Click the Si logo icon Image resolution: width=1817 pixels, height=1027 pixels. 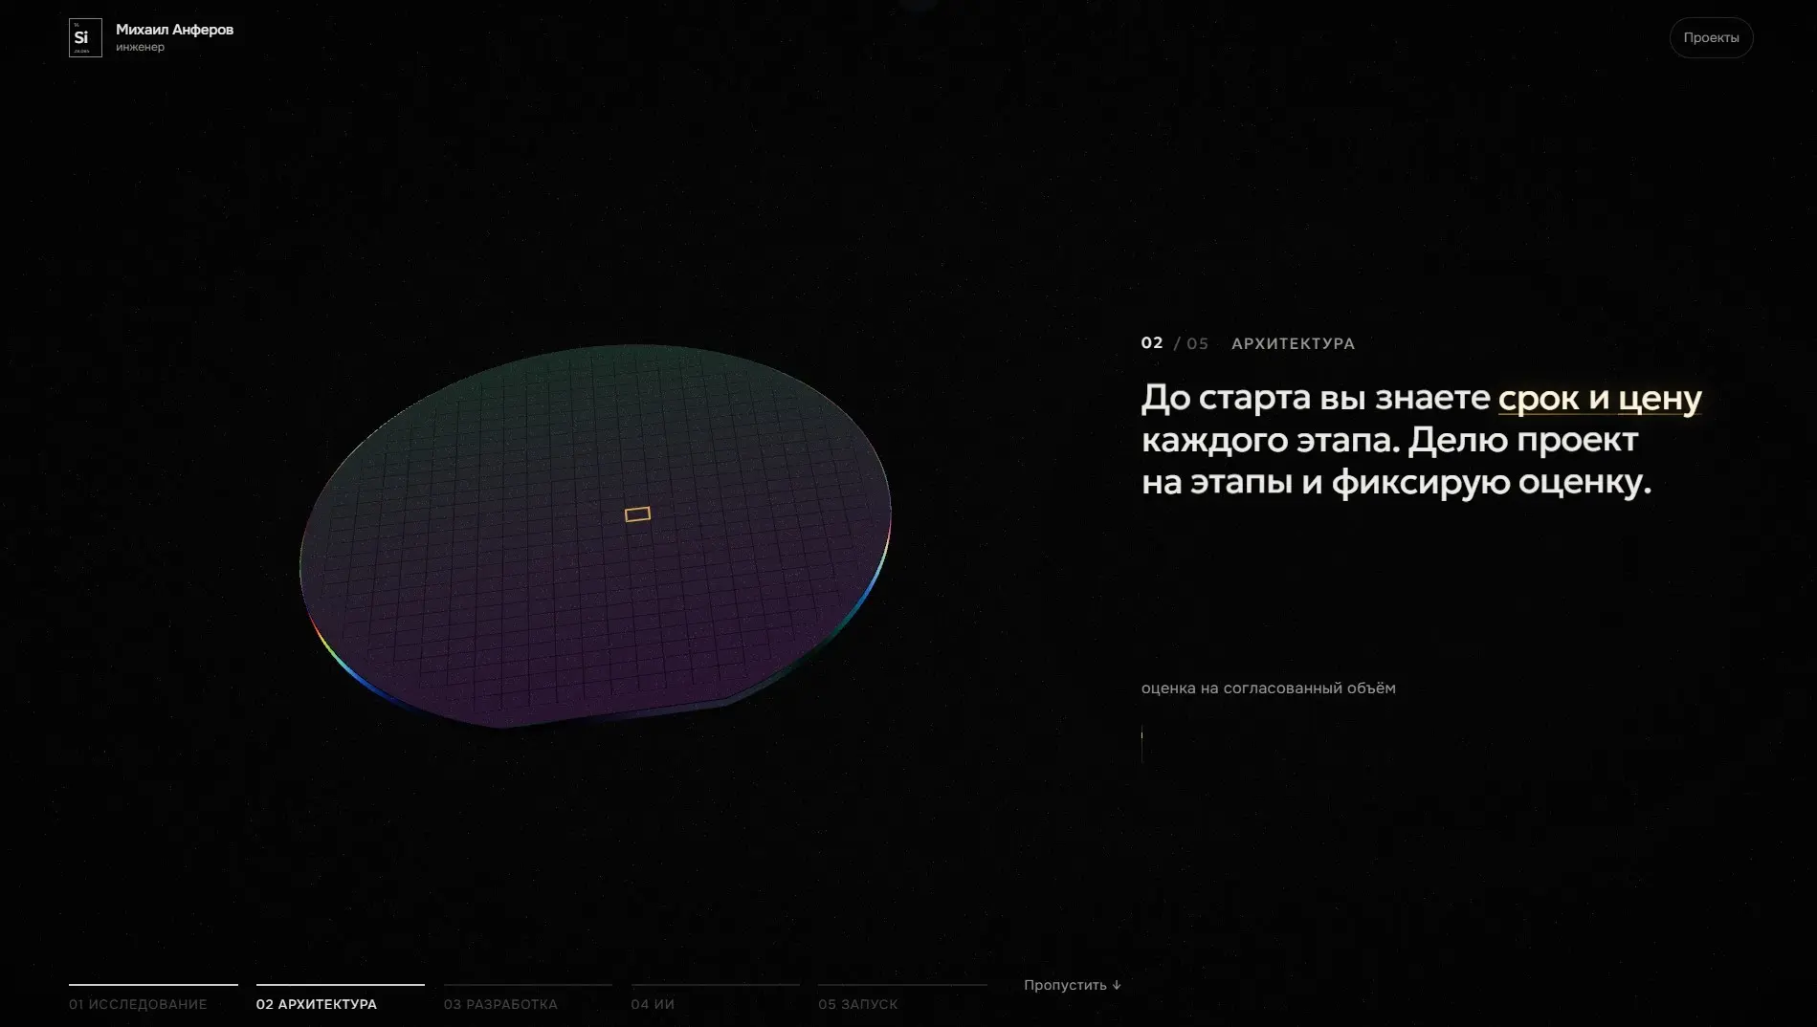[x=85, y=37]
